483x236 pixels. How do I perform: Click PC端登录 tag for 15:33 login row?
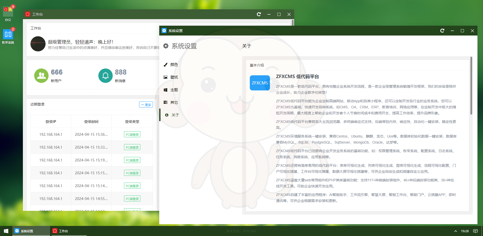pos(132,147)
